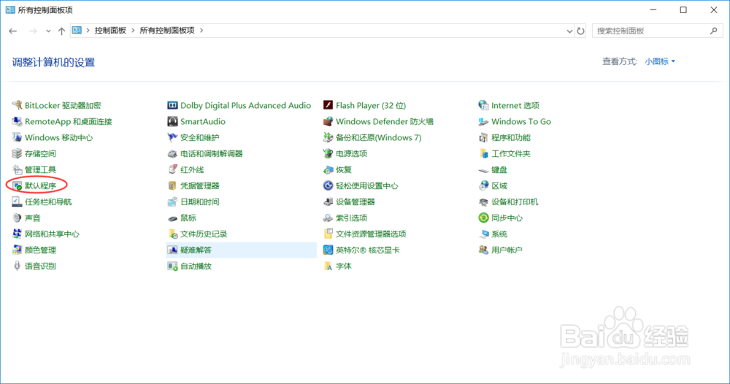The image size is (730, 384).
Task: Open the 日期和时间 icon
Action: (173, 201)
